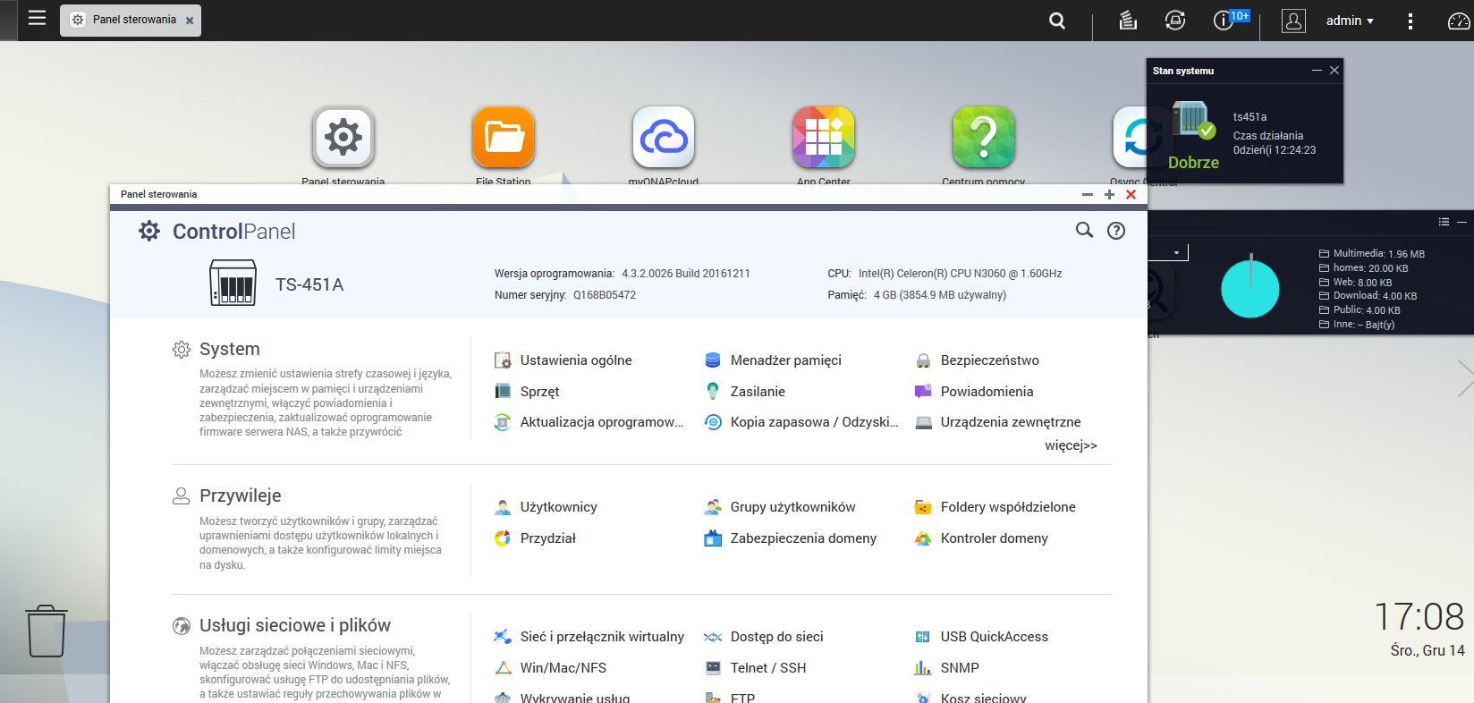Open the Przywileje category heading
The image size is (1474, 703).
(x=241, y=495)
